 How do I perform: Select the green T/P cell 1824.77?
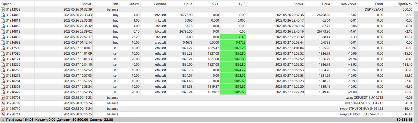233,70
